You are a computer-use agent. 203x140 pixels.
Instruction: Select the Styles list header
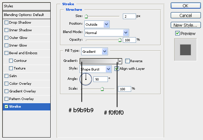pos(26,6)
